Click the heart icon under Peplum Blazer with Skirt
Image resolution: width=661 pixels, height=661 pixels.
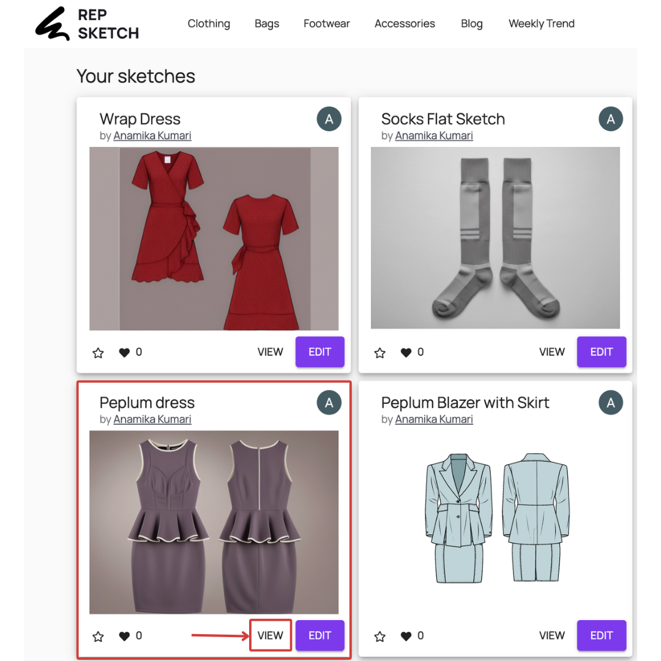[x=405, y=635]
